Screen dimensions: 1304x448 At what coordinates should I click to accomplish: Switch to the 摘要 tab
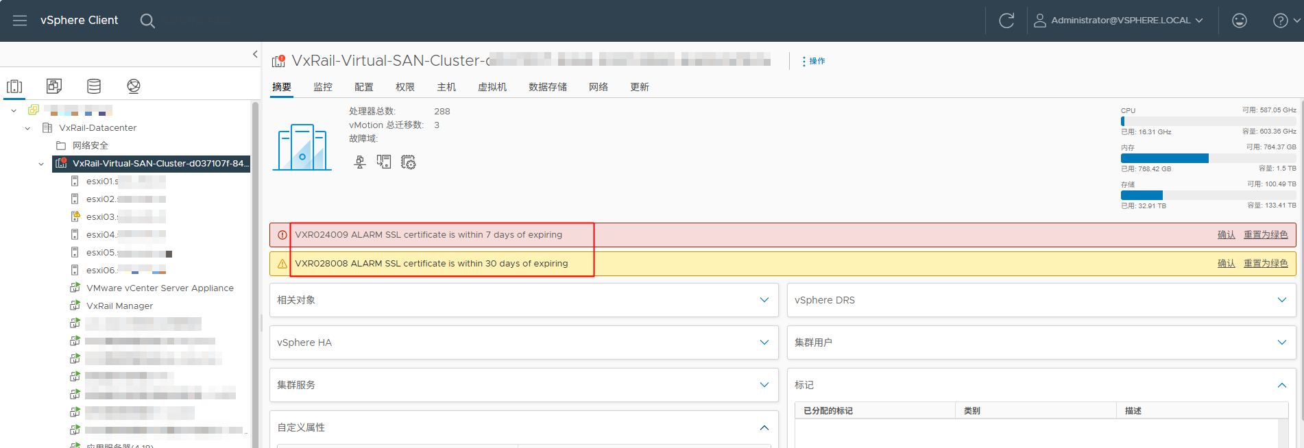282,87
